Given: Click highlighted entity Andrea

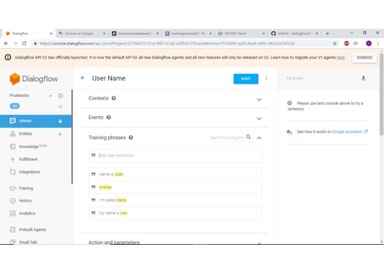Looking at the screenshot, I should pos(106,187).
